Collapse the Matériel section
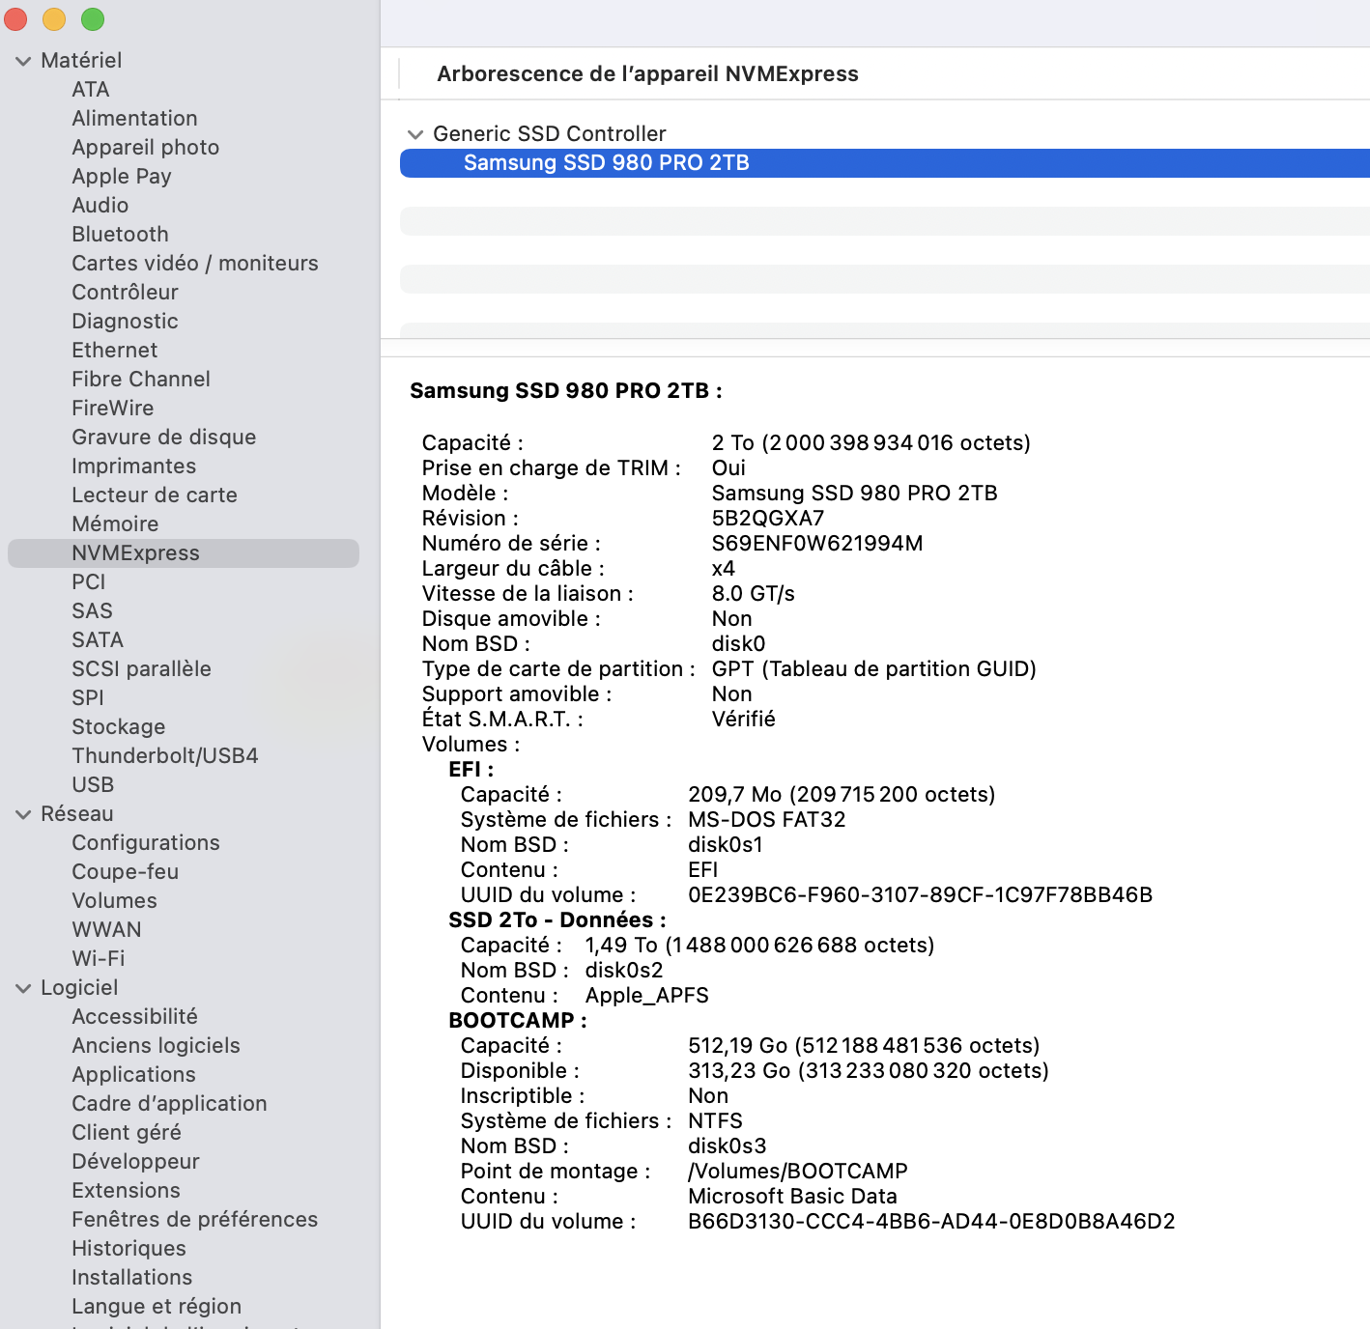 pyautogui.click(x=23, y=61)
